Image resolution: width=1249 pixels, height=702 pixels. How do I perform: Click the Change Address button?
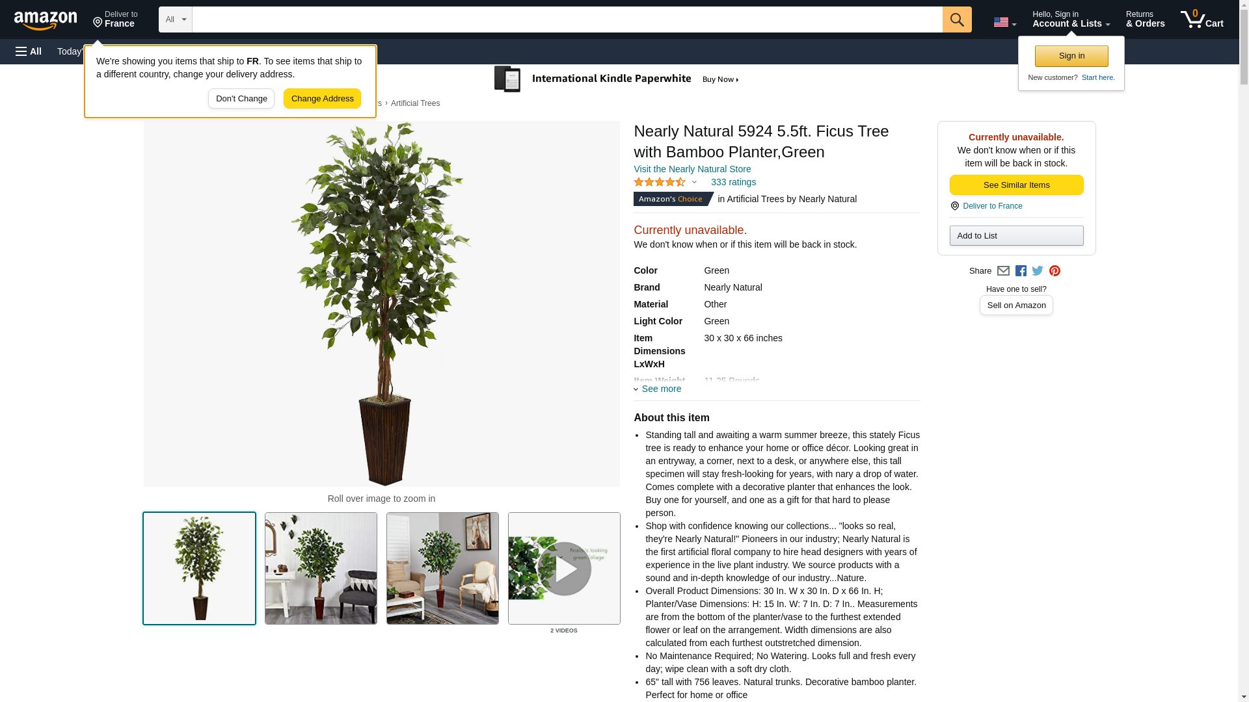322,99
